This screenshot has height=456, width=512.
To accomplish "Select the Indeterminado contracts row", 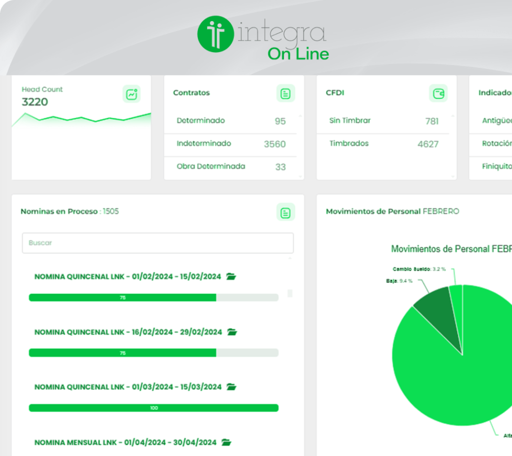I will pos(230,144).
